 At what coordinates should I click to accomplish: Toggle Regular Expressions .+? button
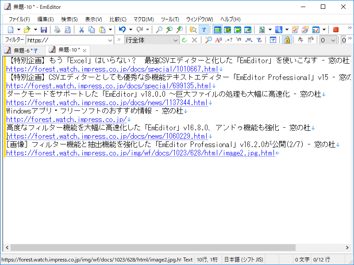(x=228, y=40)
